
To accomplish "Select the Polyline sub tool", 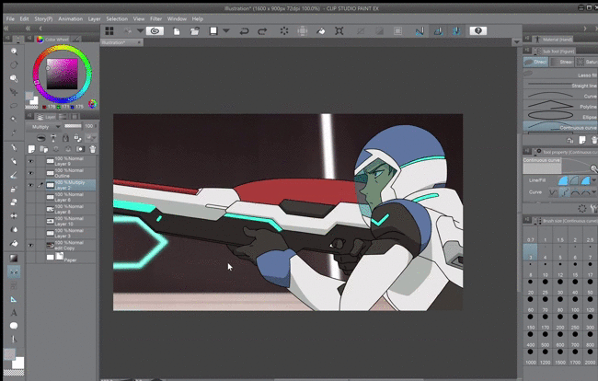I will click(560, 106).
